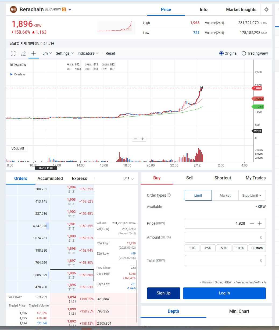279x330 pixels.
Task: Select the pencil drawing tool
Action: point(23,53)
